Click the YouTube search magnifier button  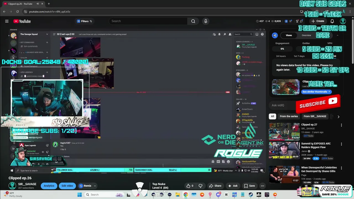coord(193,21)
